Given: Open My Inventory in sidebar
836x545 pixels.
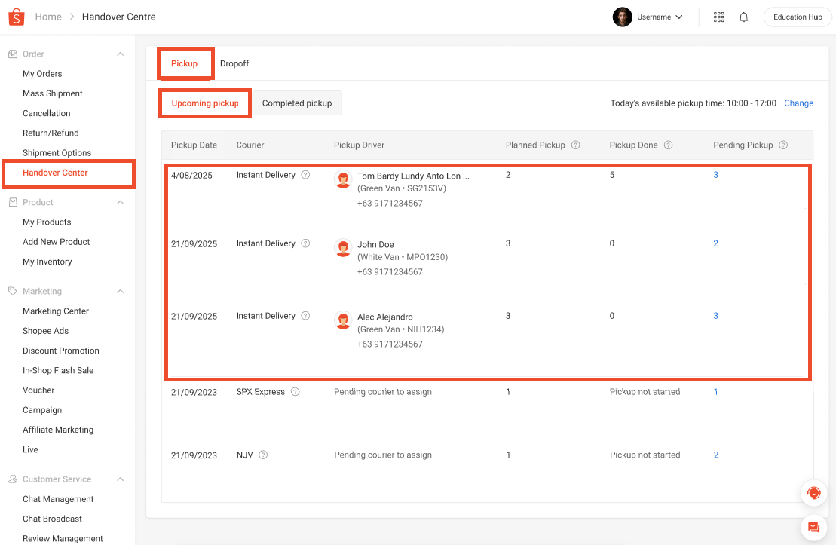Looking at the screenshot, I should pyautogui.click(x=47, y=262).
